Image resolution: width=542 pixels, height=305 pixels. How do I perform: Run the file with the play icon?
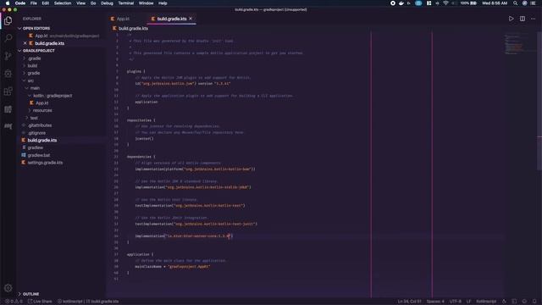[511, 19]
